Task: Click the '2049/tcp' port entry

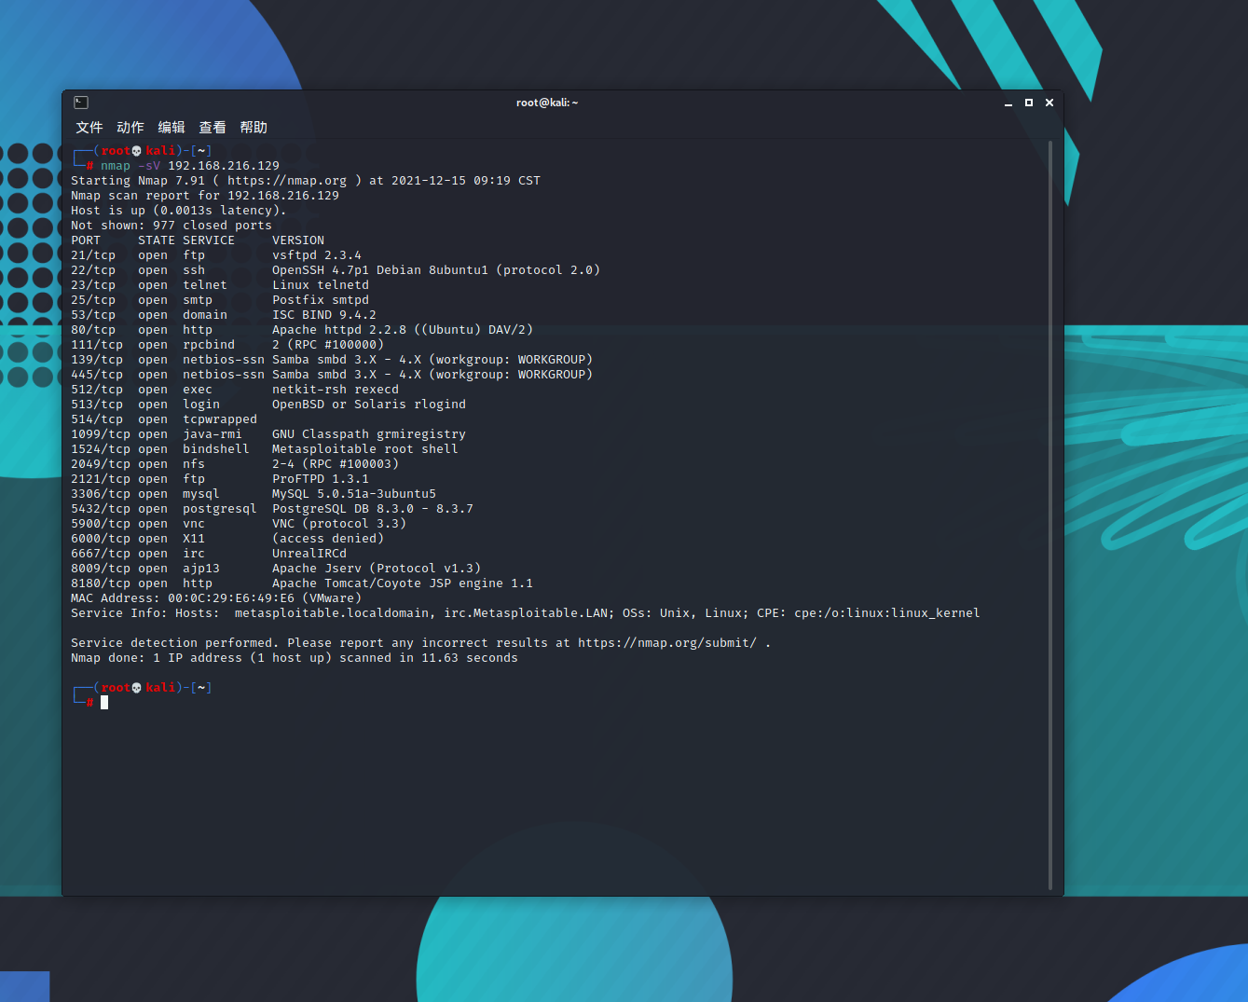Action: point(101,464)
